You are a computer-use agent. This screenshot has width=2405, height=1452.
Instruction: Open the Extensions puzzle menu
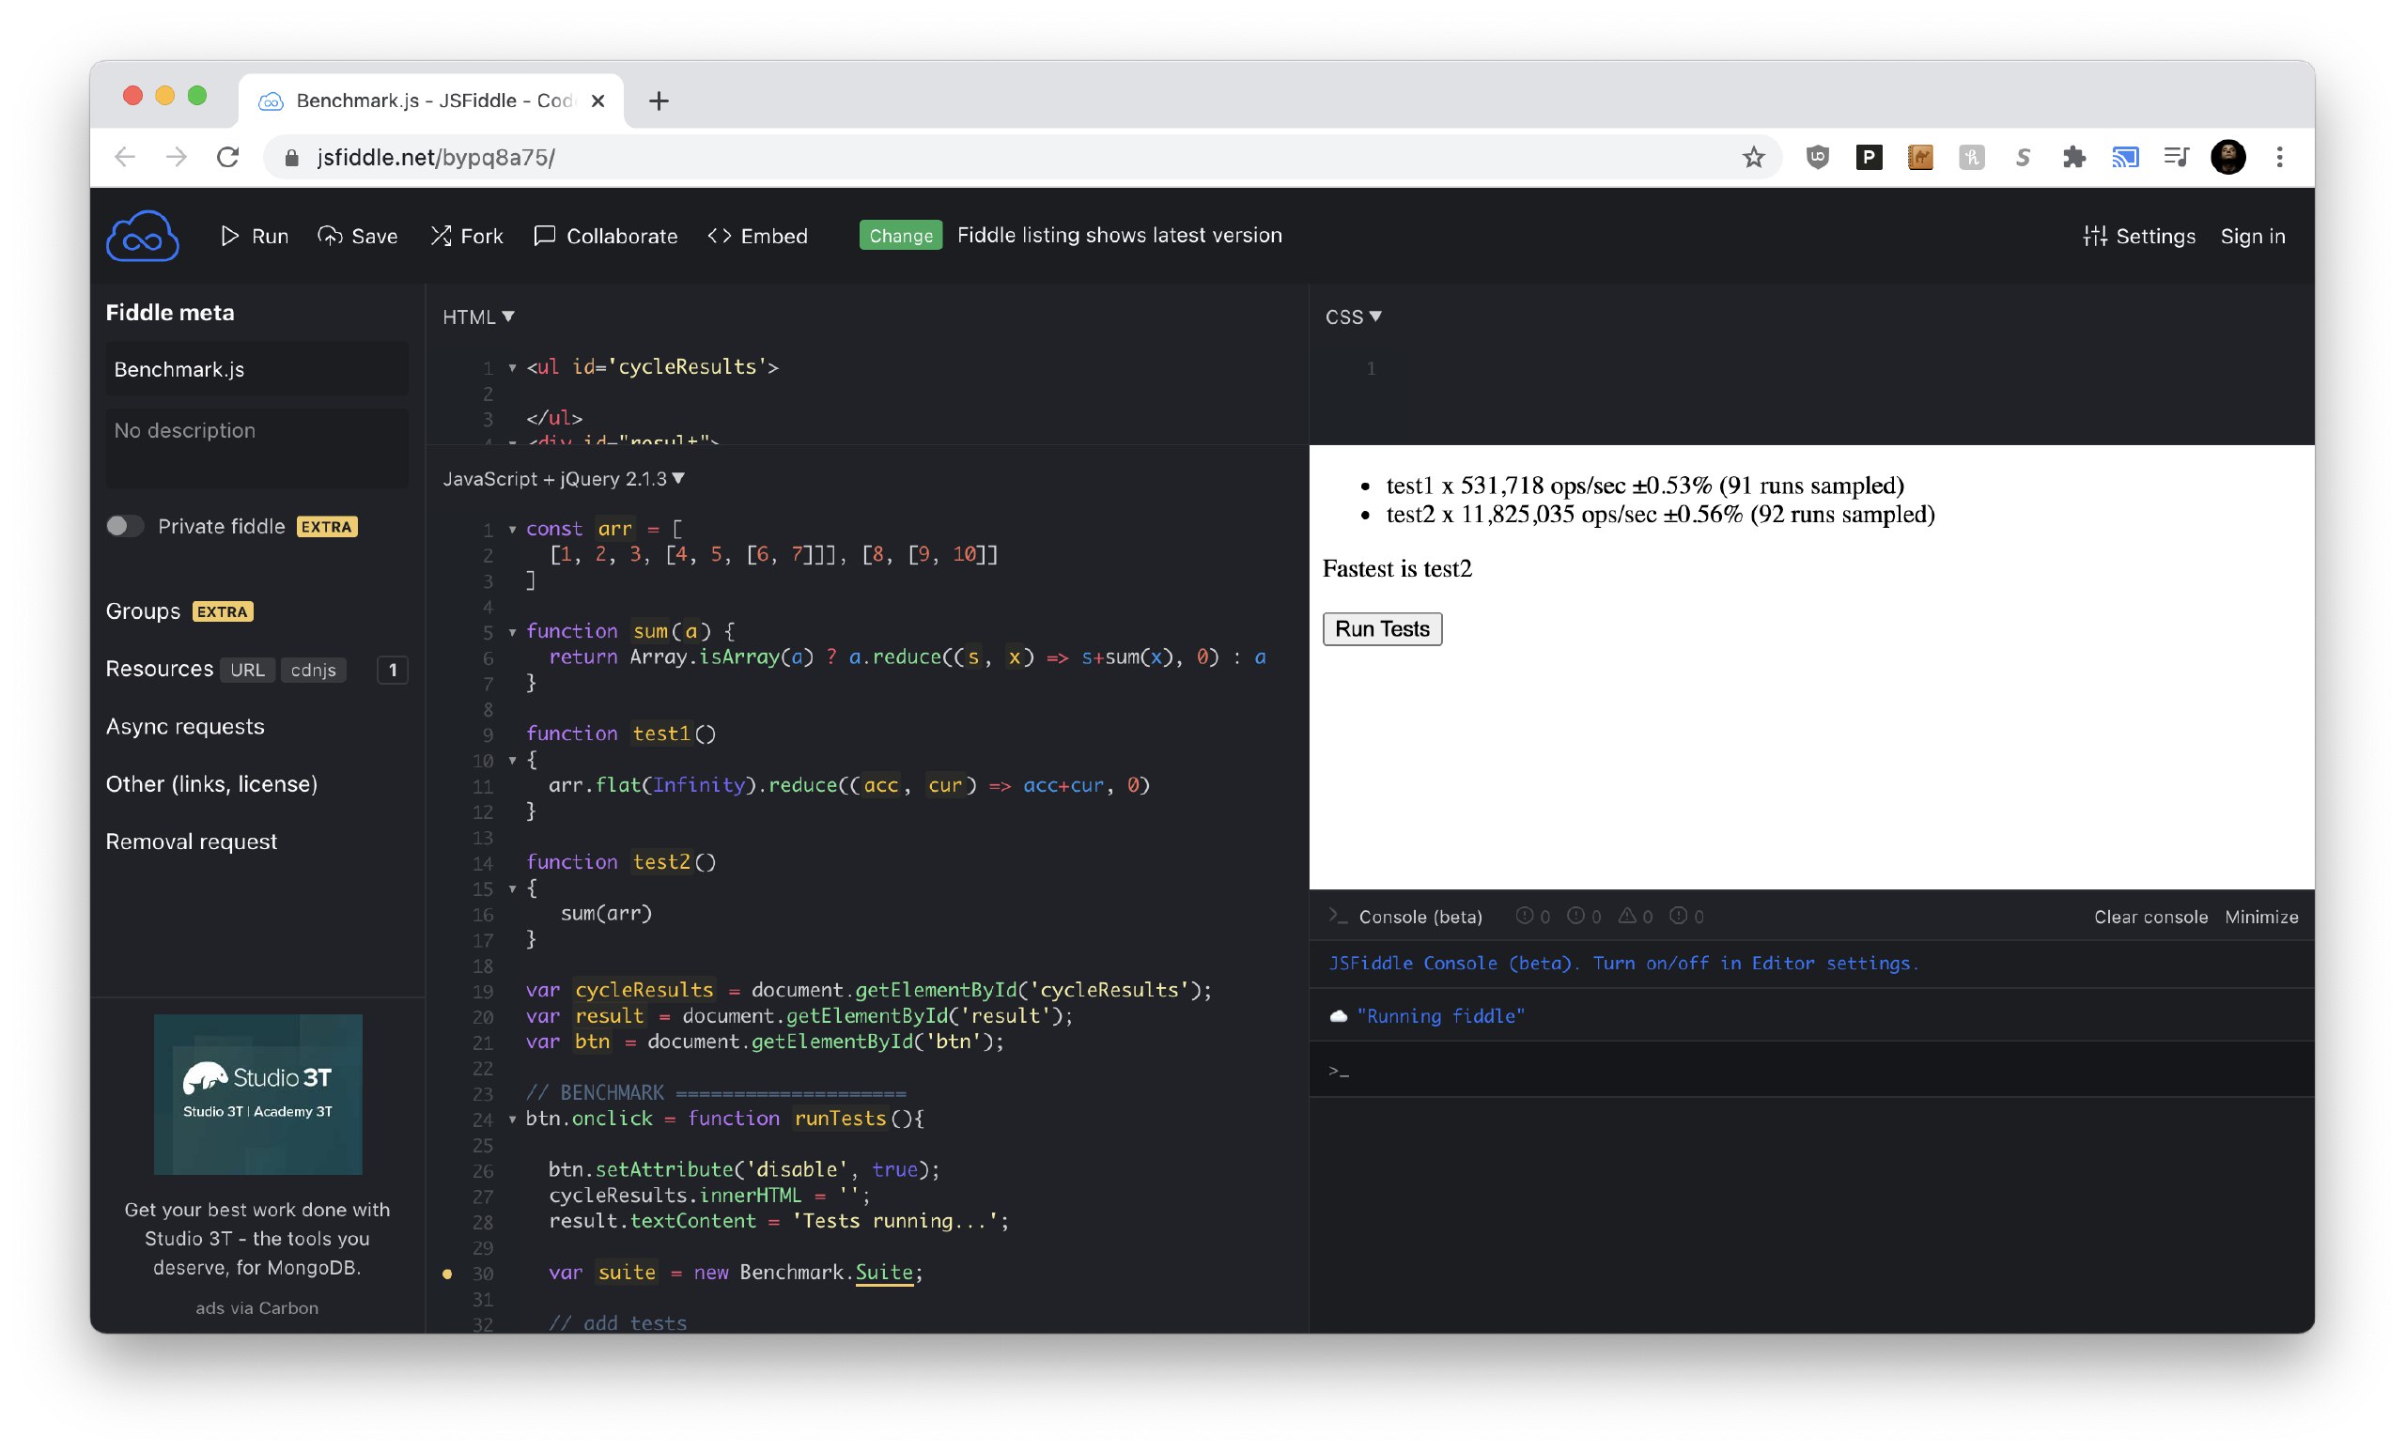point(2073,157)
